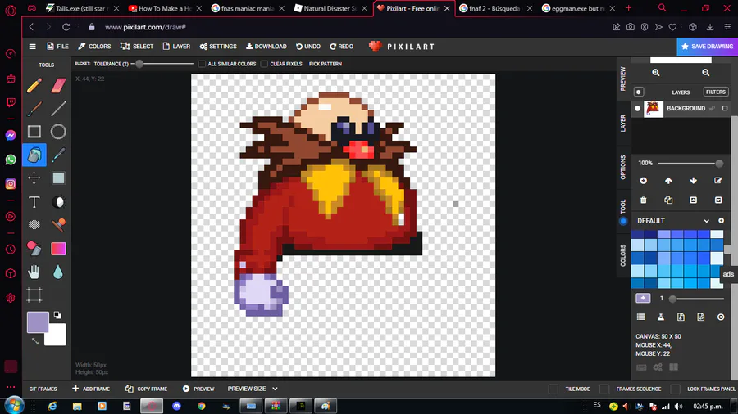Move layer up arrow
Screen dimensions: 738x414
(x=668, y=181)
